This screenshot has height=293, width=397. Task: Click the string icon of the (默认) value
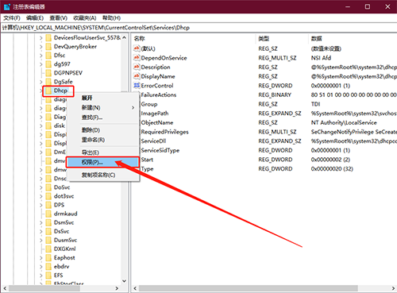click(x=137, y=48)
